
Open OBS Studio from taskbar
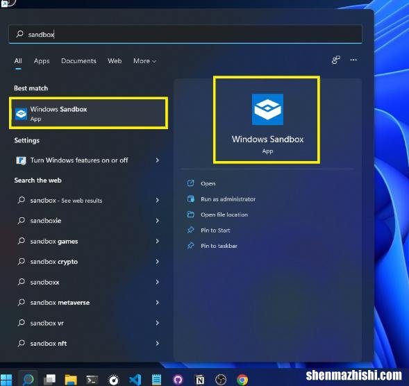[x=221, y=380]
